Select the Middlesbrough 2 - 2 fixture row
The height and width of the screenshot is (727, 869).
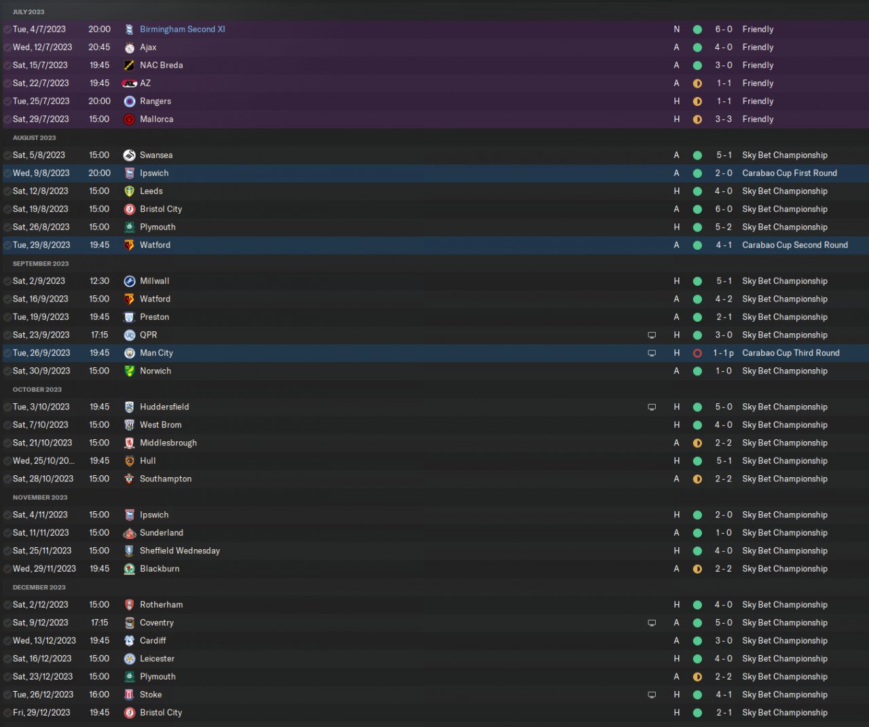(434, 443)
